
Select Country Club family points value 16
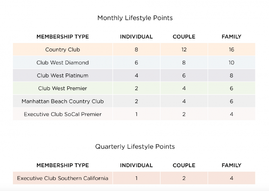pos(231,50)
